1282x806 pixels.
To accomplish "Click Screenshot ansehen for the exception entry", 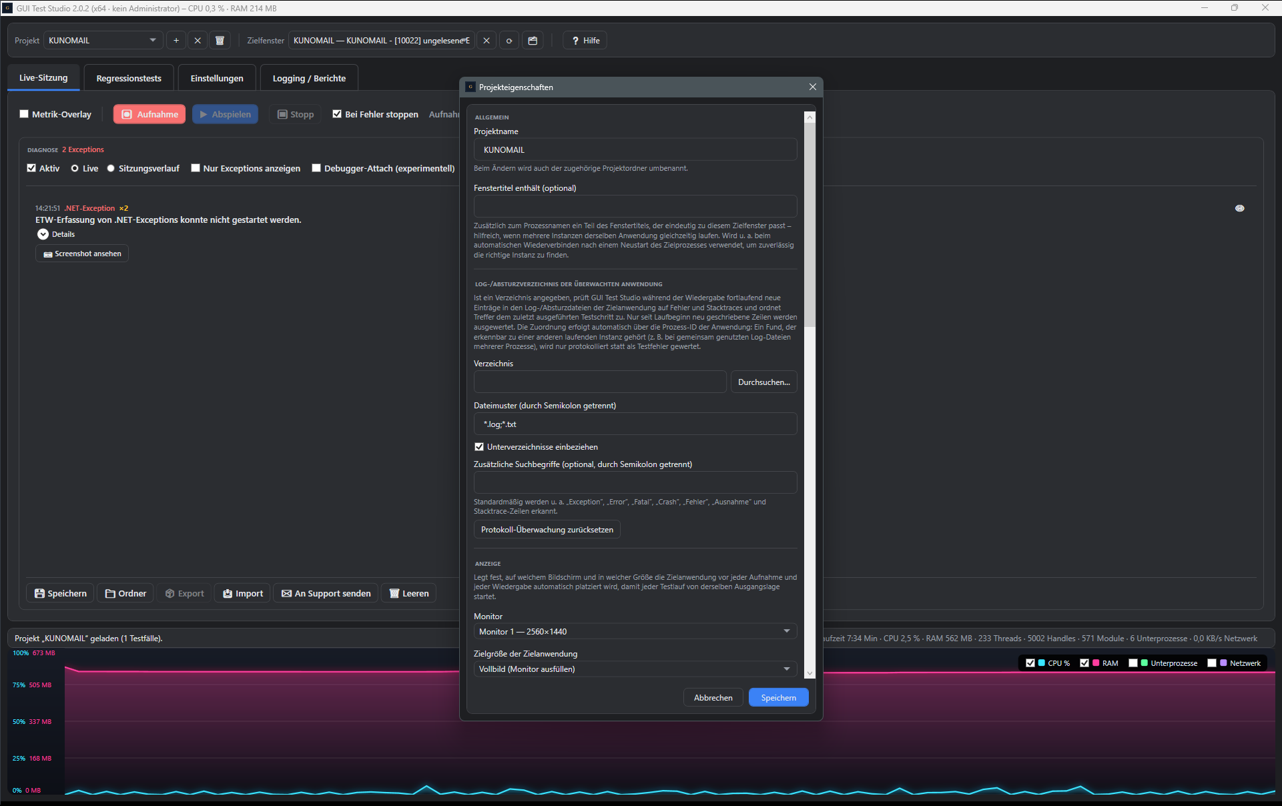I will 82,254.
